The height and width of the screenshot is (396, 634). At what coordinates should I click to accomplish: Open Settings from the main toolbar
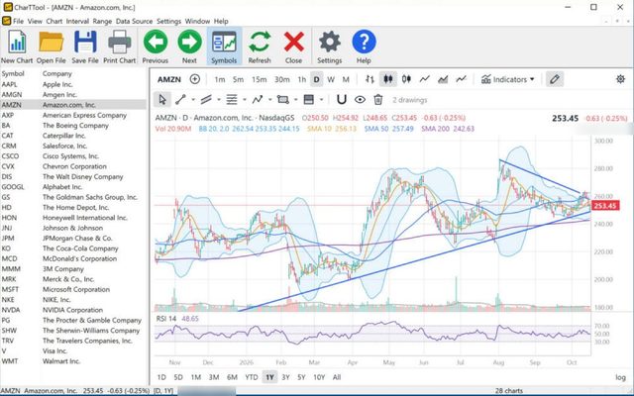[330, 47]
